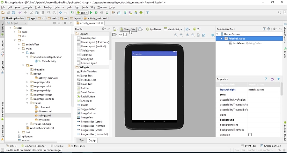287x153 pixels.
Task: Open the Refactor menu
Action: 59,7
